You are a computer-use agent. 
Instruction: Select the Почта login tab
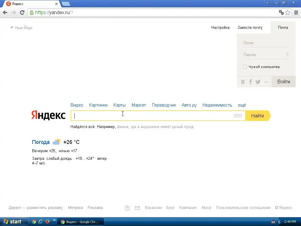click(x=283, y=27)
